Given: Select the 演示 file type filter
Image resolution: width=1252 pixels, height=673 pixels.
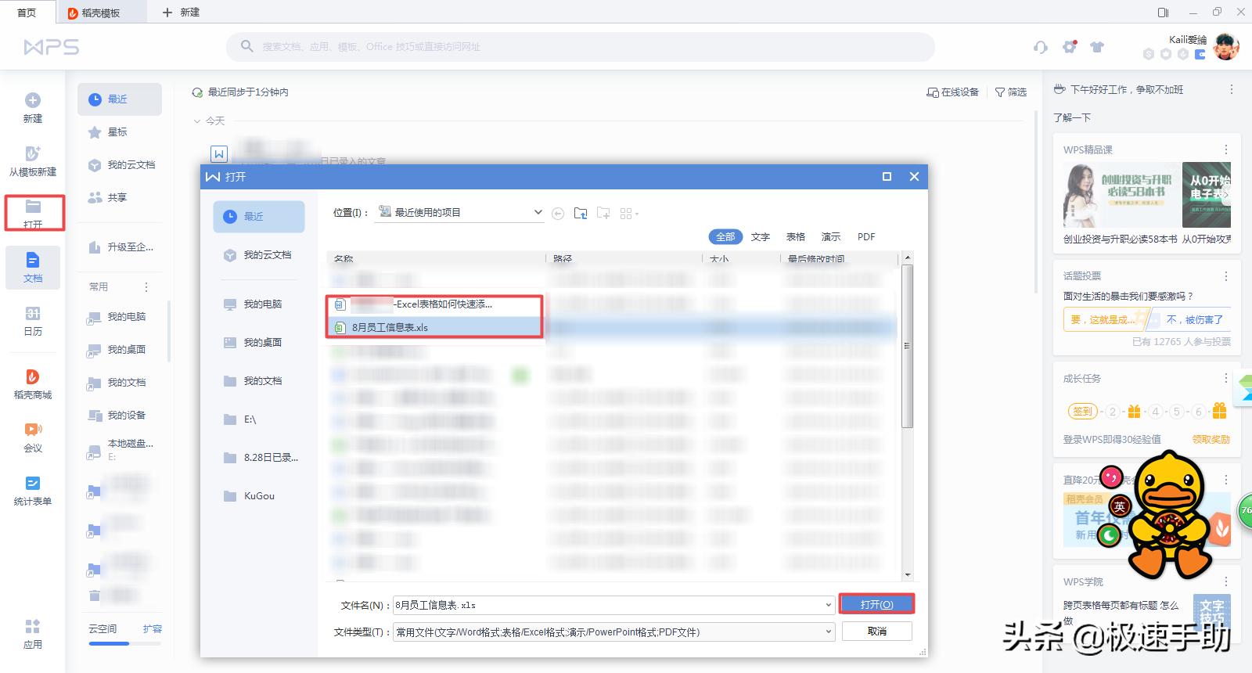Looking at the screenshot, I should point(831,237).
